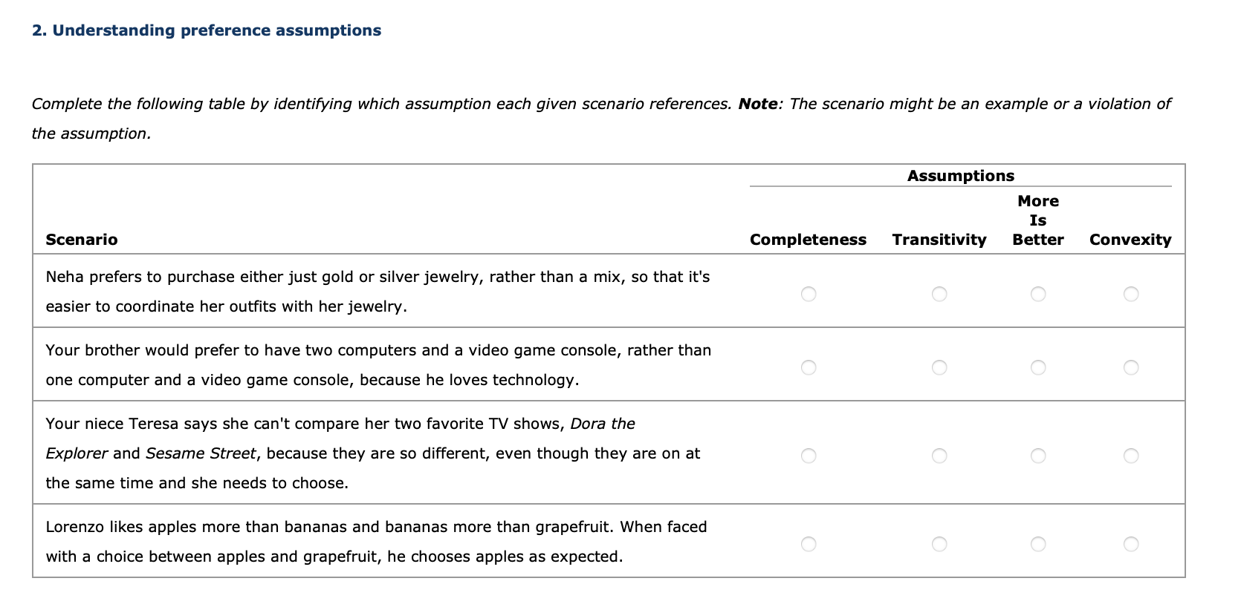Select Transitivity for the Teresa TV shows scenario

tap(939, 456)
